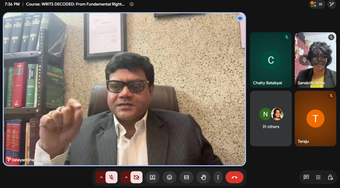Raise your hand
Screen dimensions: 340x188
pos(203,177)
